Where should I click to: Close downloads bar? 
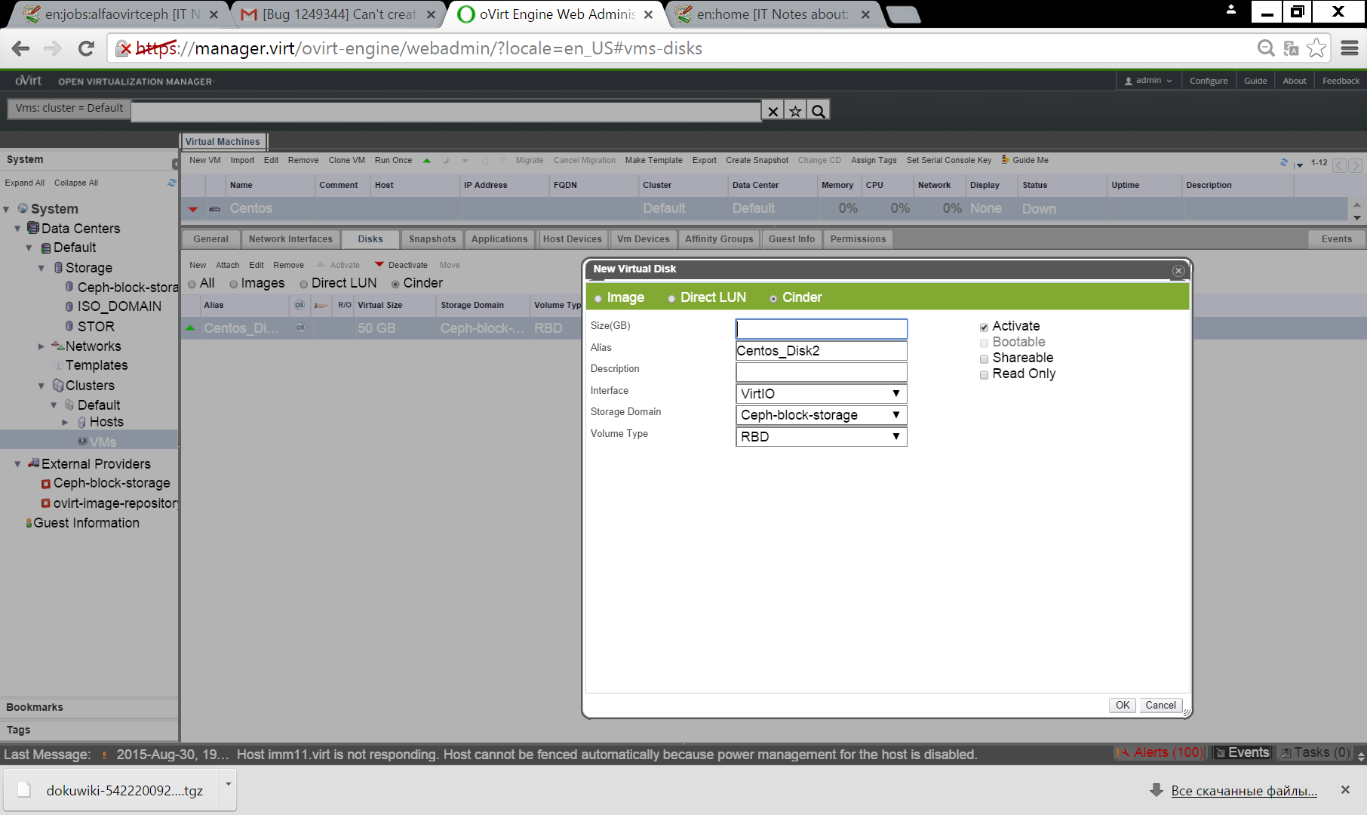coord(1345,789)
